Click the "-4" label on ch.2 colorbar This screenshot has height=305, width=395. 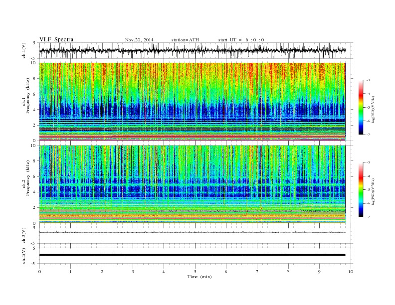pos(368,176)
